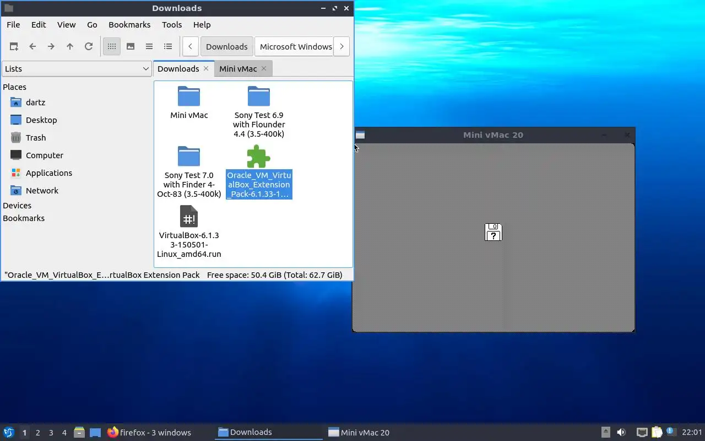
Task: Open a new tab in the file manager toolbar
Action: pyautogui.click(x=14, y=46)
